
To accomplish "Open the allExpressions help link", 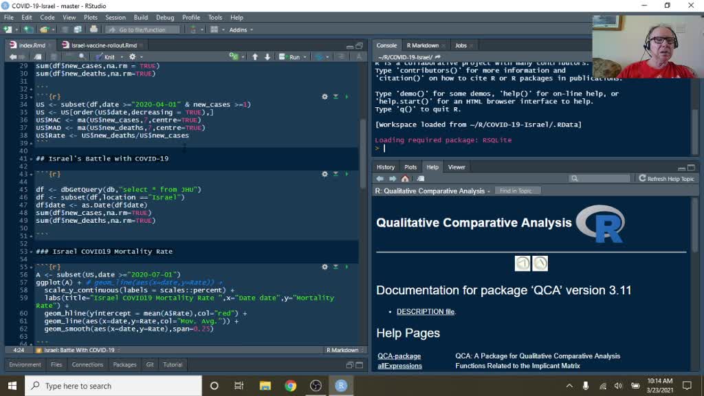I will 399,366.
